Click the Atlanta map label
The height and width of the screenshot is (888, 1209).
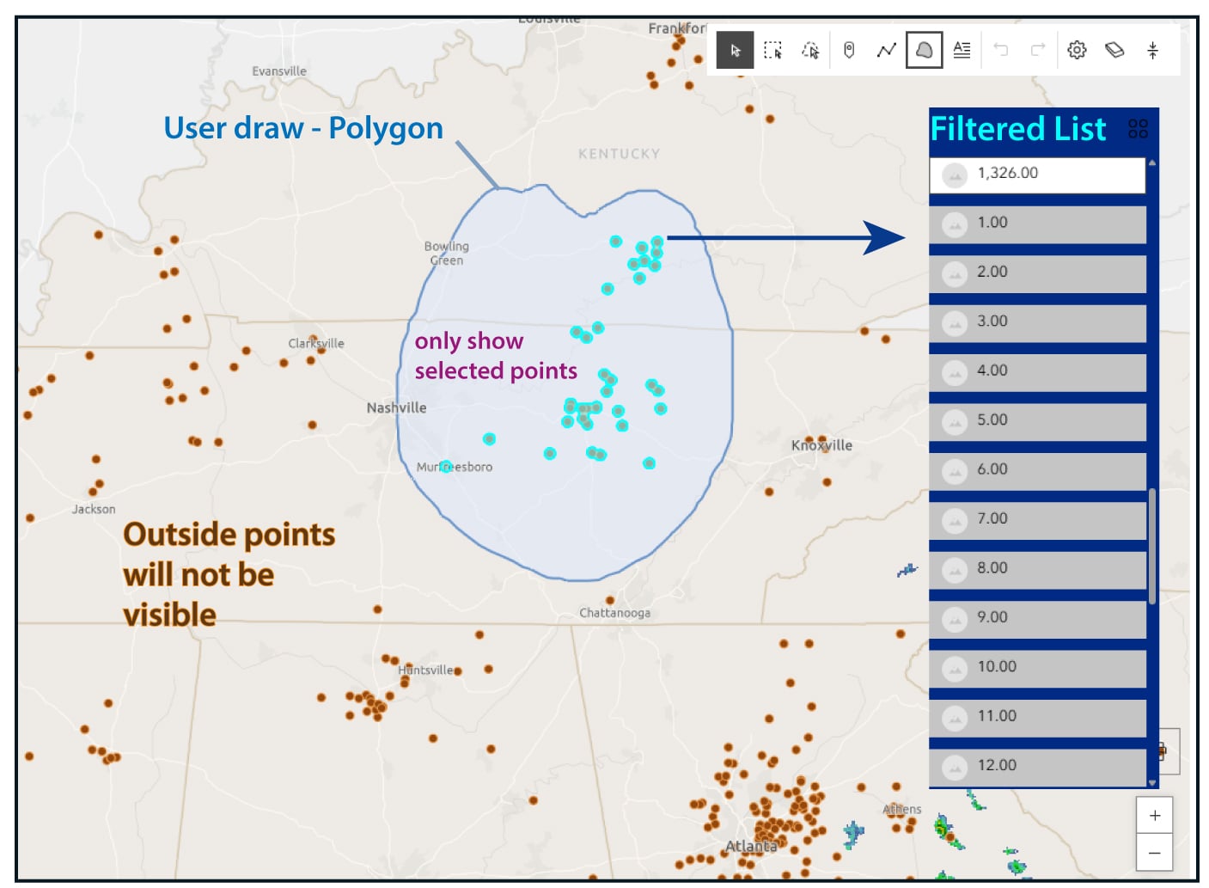tap(751, 846)
